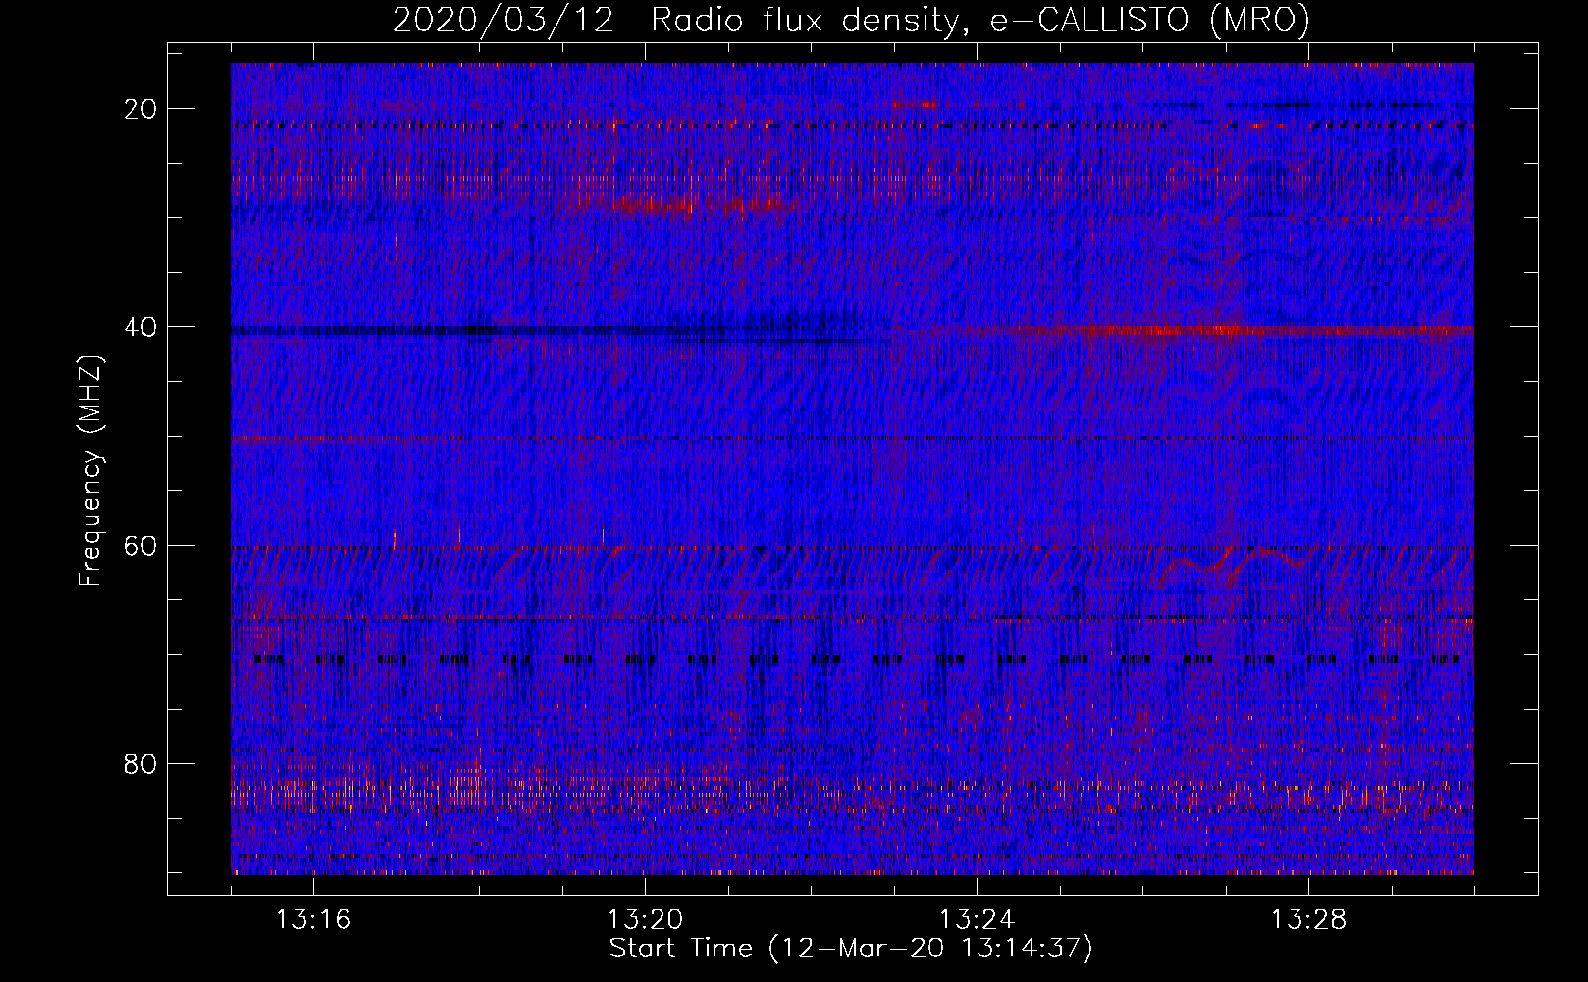Click the frequency tick label '60'

coord(141,545)
